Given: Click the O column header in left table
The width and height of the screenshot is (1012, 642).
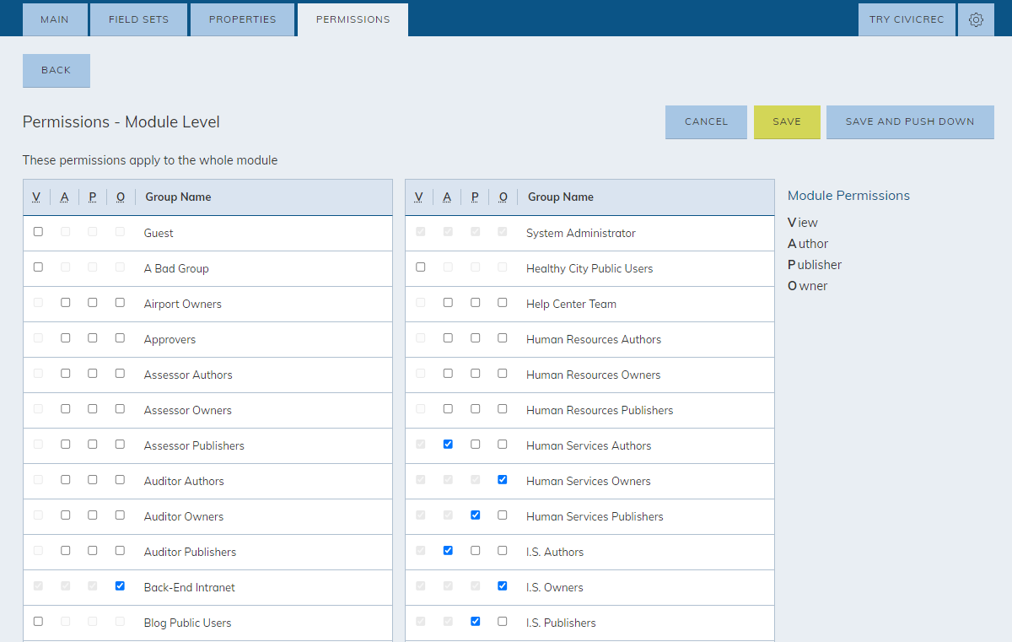Looking at the screenshot, I should [121, 197].
